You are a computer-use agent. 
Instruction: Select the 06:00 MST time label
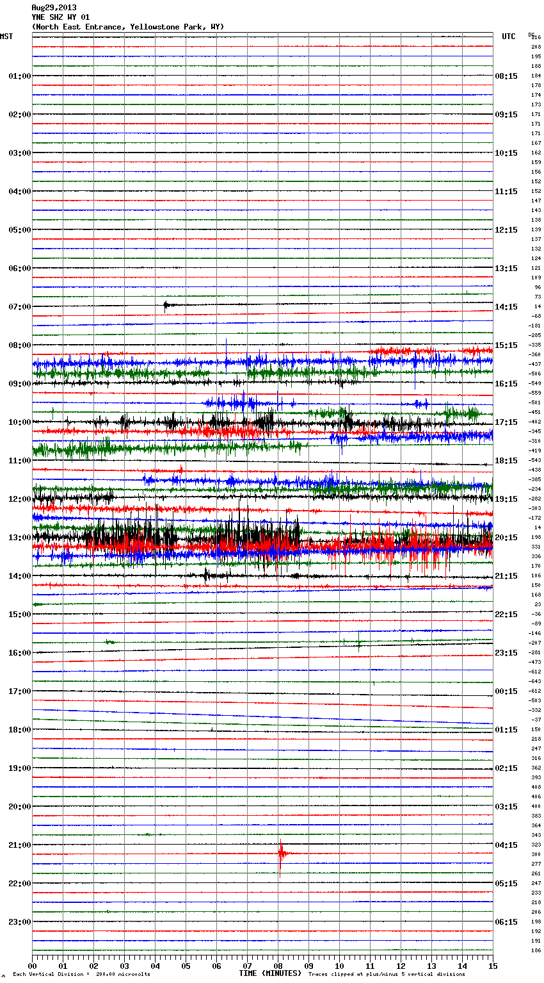coord(20,268)
